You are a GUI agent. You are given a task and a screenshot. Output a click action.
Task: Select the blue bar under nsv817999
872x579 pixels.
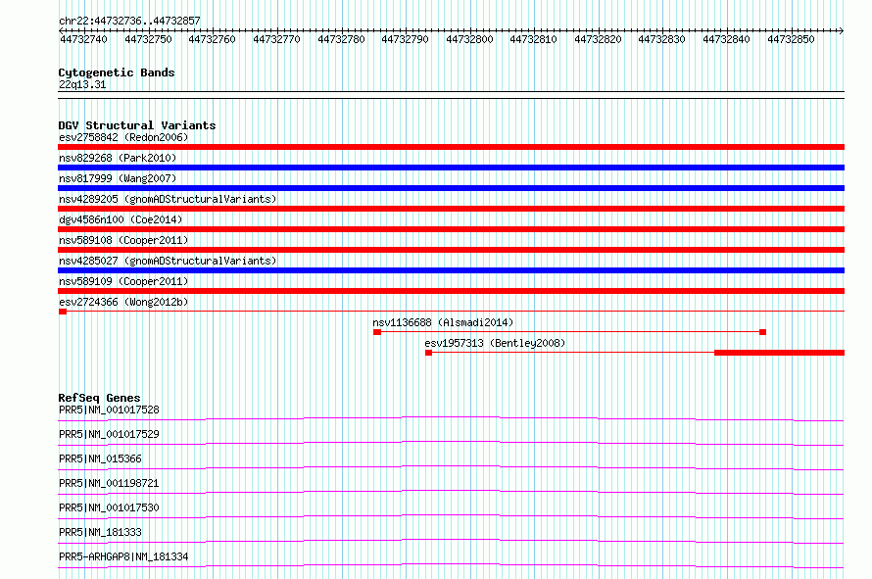pyautogui.click(x=451, y=188)
